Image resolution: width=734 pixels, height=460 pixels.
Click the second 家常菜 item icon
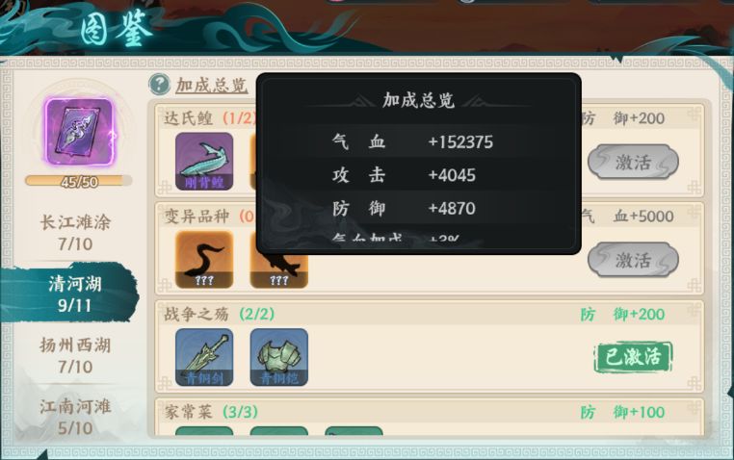(x=279, y=430)
